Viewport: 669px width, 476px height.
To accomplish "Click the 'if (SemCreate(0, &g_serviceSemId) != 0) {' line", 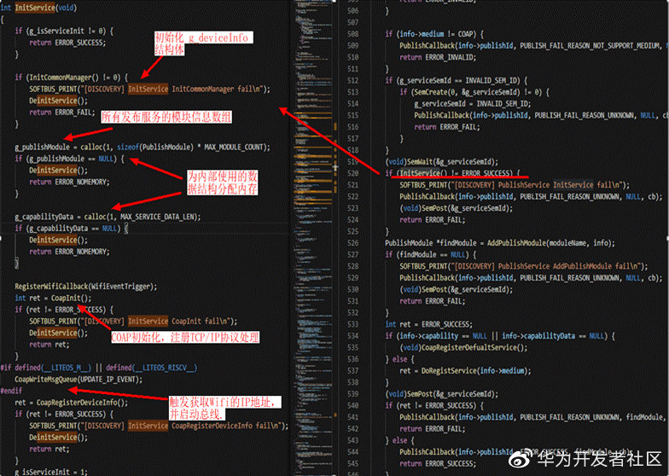I will 474,92.
